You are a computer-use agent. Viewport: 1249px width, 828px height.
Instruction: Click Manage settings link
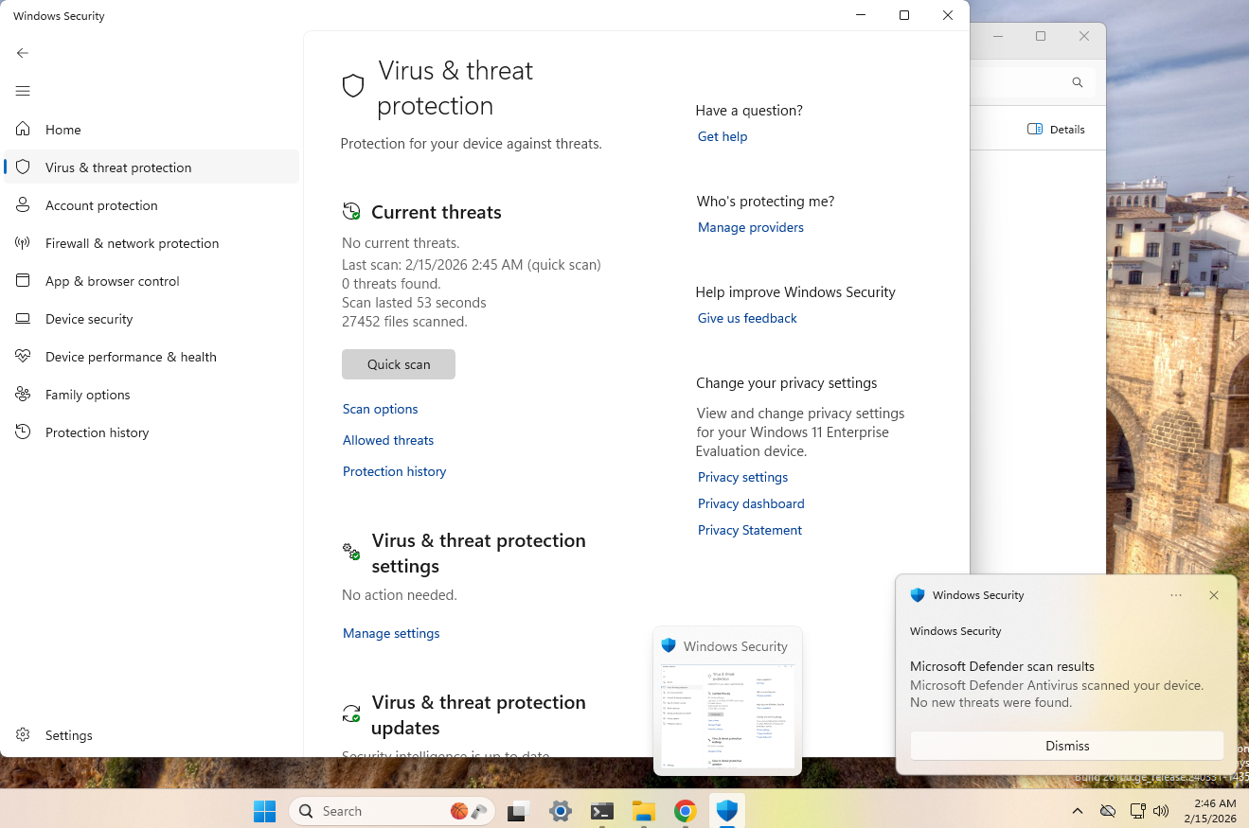[391, 633]
